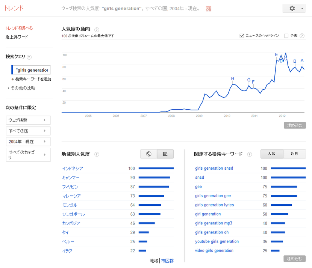Open 急上昇ワード in sidebar

point(17,37)
